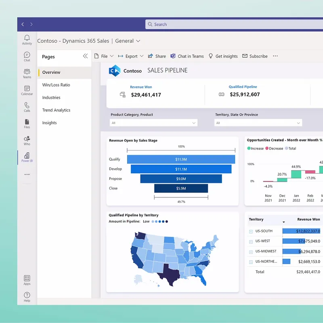Click the Qualified Pipeline card icon
This screenshot has width=323, height=323.
221,94
